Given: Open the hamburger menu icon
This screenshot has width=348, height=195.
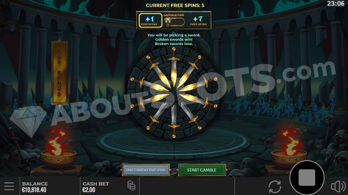Looking at the screenshot, I should (x=9, y=186).
